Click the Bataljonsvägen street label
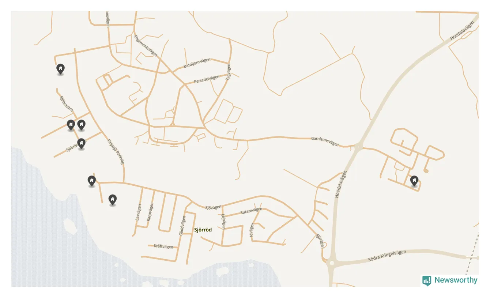Screen dimensions: 490x298 click(197, 63)
